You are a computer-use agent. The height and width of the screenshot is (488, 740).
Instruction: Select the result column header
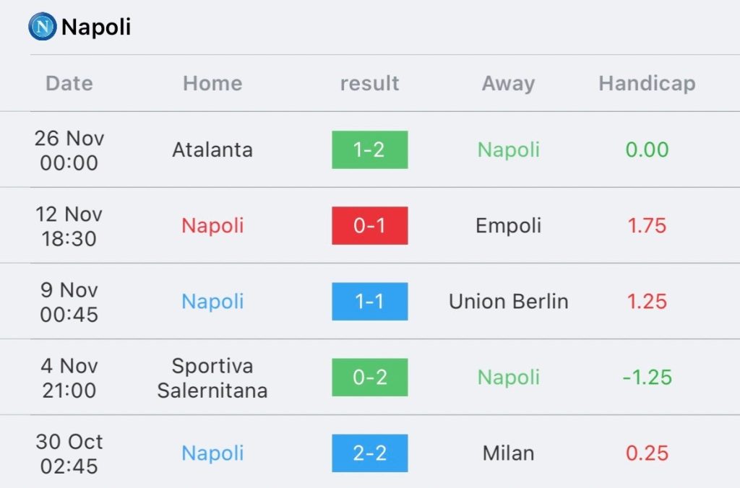pyautogui.click(x=369, y=84)
